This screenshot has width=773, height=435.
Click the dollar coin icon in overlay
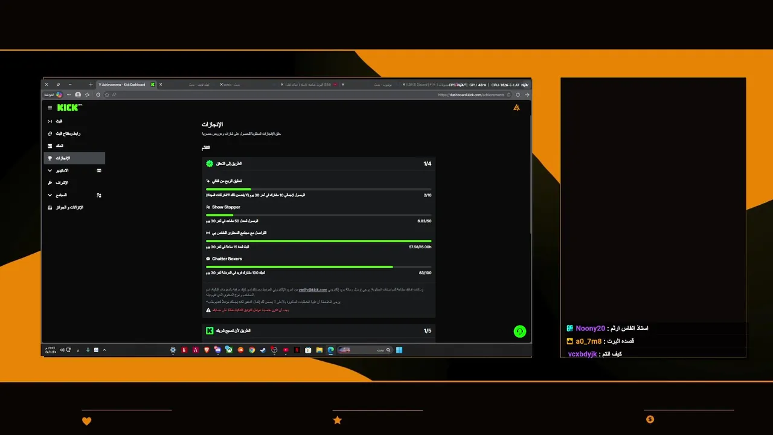pos(650,419)
